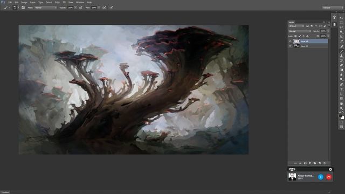Open the layer Fill dropdown arrow
Screen dimensions: 345x194
(328, 36)
